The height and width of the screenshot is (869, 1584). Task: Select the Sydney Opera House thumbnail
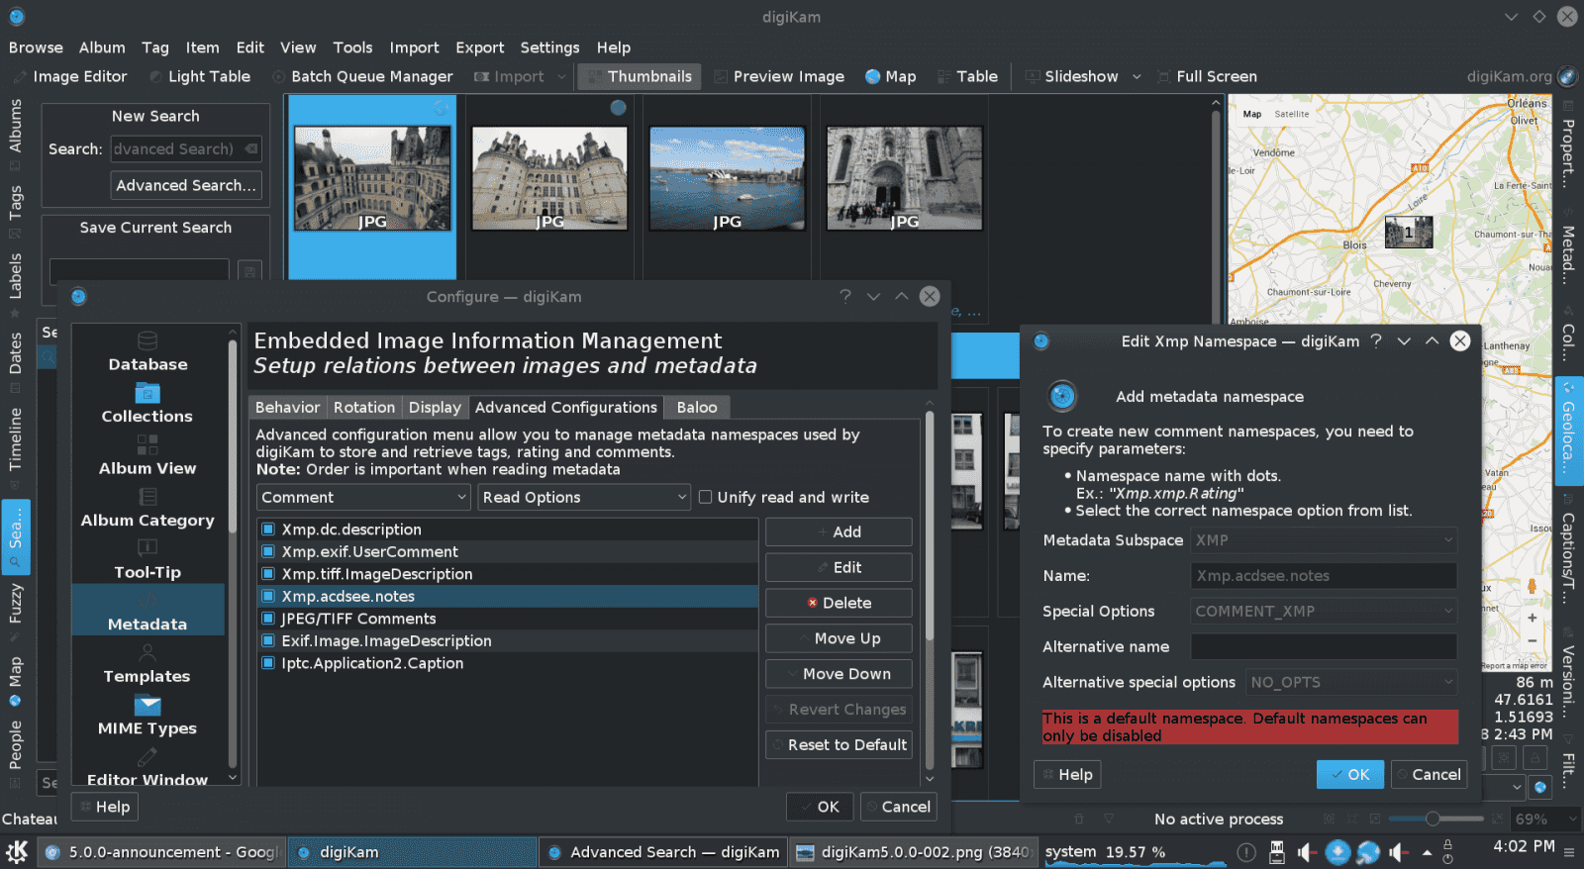pos(727,178)
